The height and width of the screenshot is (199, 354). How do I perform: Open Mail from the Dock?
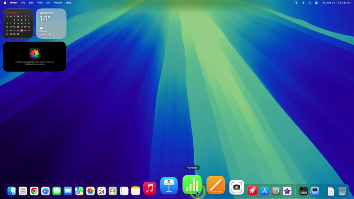tap(68, 191)
